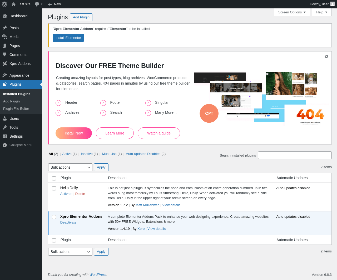Click Install Elementor button
Screen dimensions: 337x280
tap(68, 38)
